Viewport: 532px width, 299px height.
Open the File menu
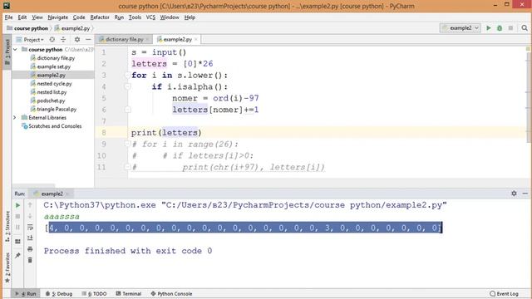9,17
